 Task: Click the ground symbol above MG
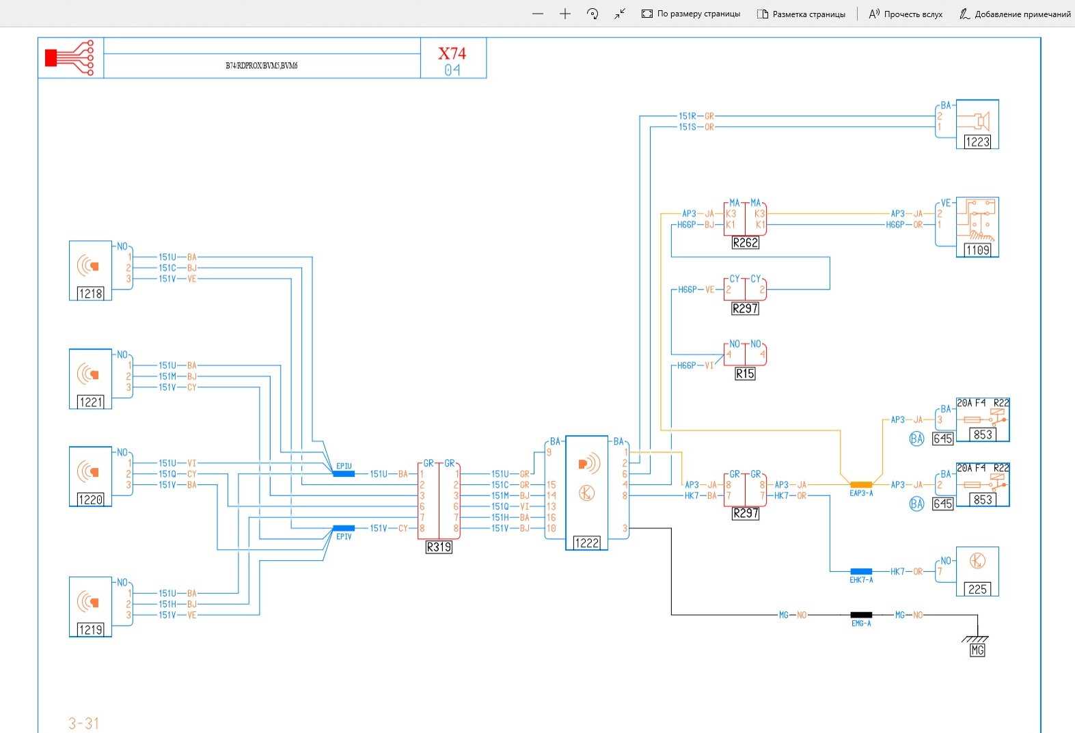pos(975,638)
